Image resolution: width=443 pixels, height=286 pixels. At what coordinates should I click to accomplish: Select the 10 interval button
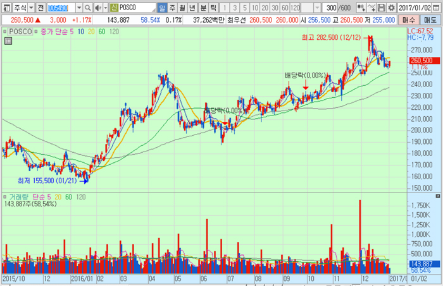click(255, 8)
